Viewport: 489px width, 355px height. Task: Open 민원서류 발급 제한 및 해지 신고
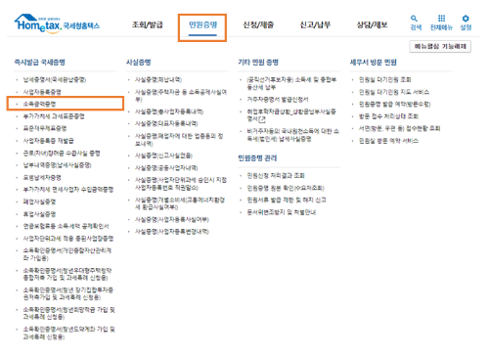coord(287,200)
